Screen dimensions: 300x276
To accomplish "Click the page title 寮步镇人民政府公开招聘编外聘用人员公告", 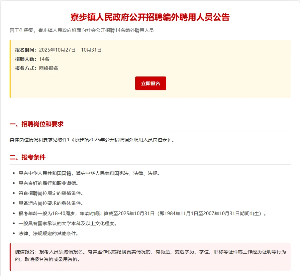I will tap(150, 17).
